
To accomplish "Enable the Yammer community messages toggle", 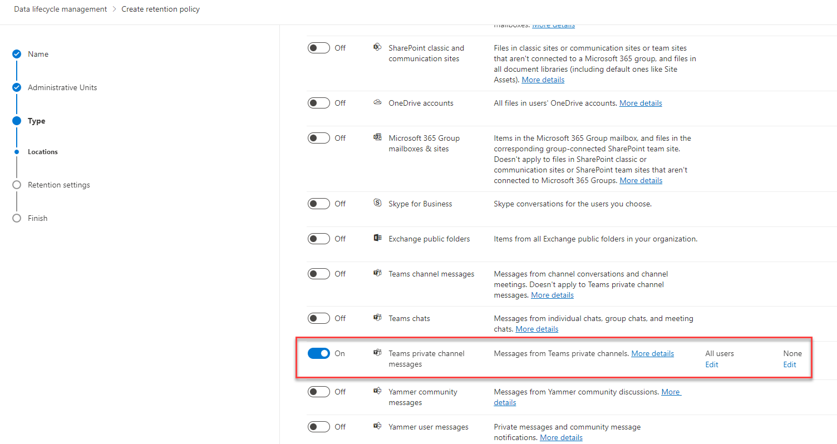I will [319, 392].
